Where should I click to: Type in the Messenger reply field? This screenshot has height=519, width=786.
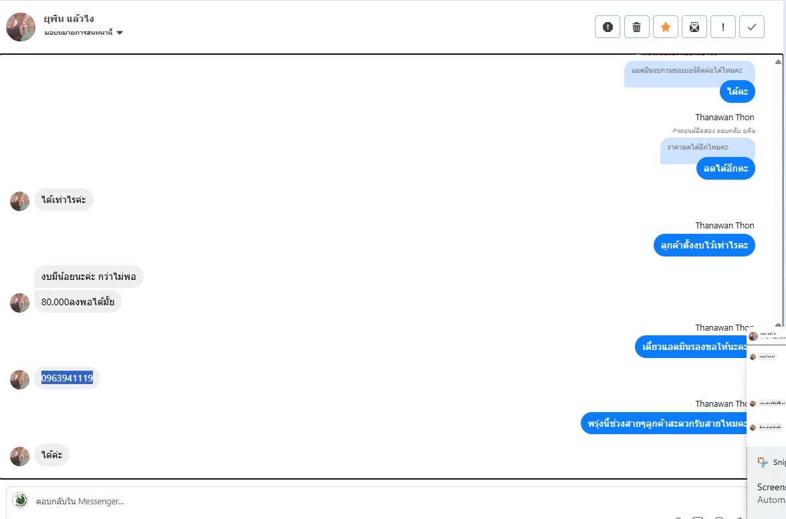point(267,501)
